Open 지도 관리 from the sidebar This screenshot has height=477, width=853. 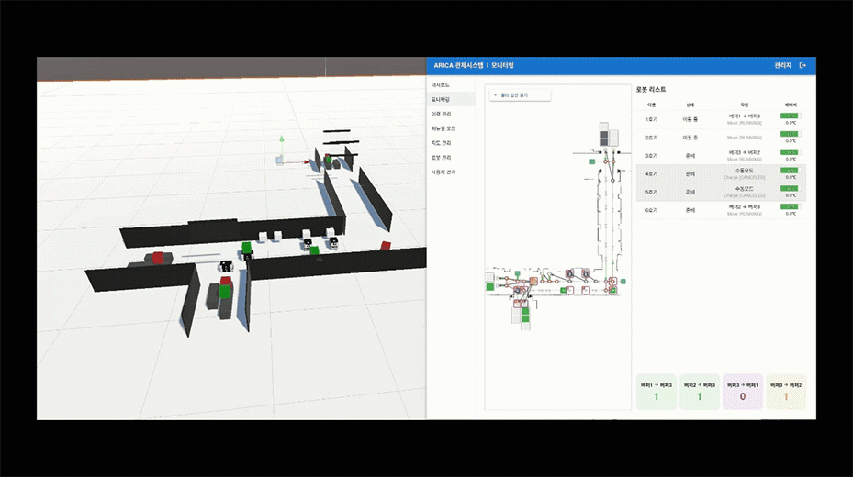point(442,143)
